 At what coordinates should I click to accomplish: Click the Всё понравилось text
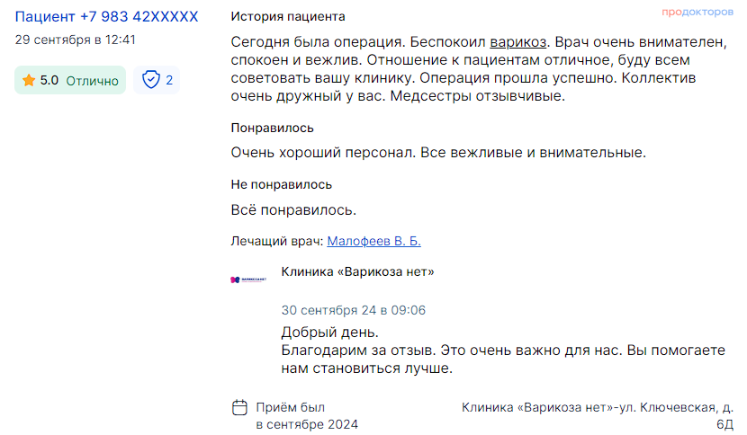click(x=293, y=210)
